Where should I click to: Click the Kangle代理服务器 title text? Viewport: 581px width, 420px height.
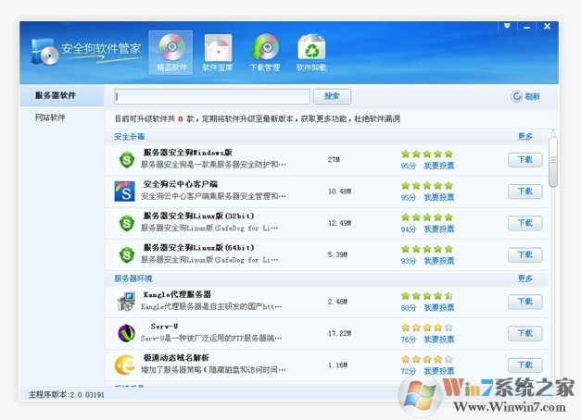tap(177, 294)
